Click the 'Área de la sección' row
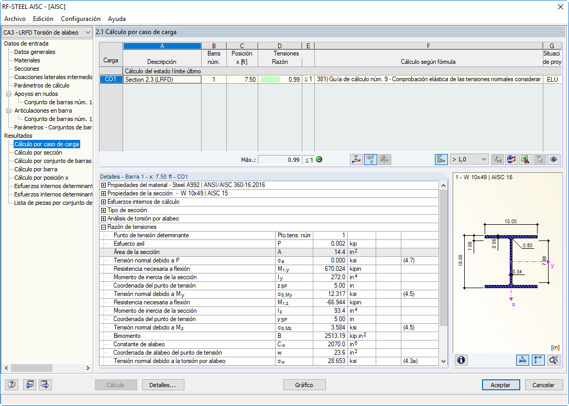The height and width of the screenshot is (406, 569). coord(269,252)
